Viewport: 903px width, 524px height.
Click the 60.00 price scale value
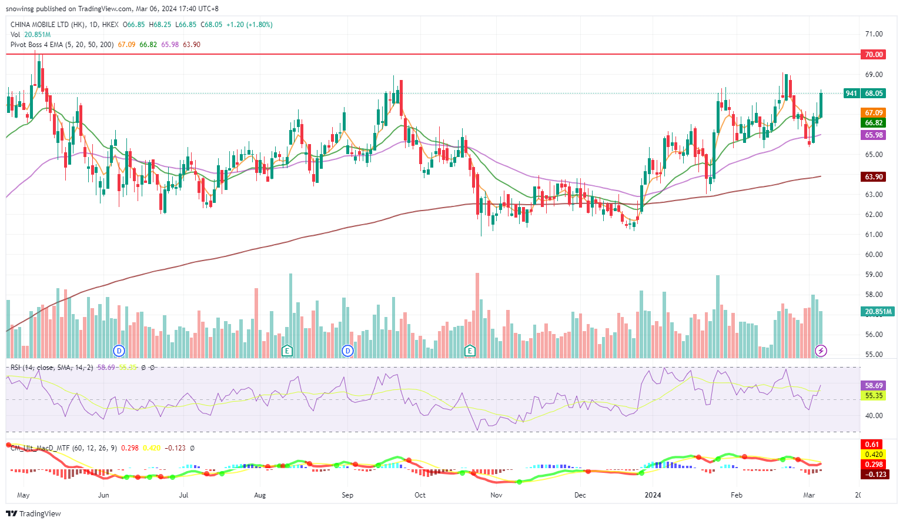[874, 255]
